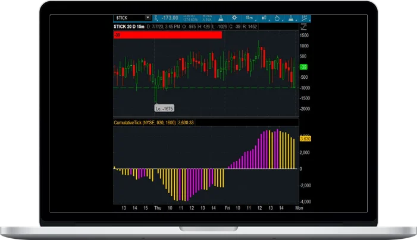Open the chart style candlestick icon
The image size is (417, 240).
pyautogui.click(x=265, y=18)
